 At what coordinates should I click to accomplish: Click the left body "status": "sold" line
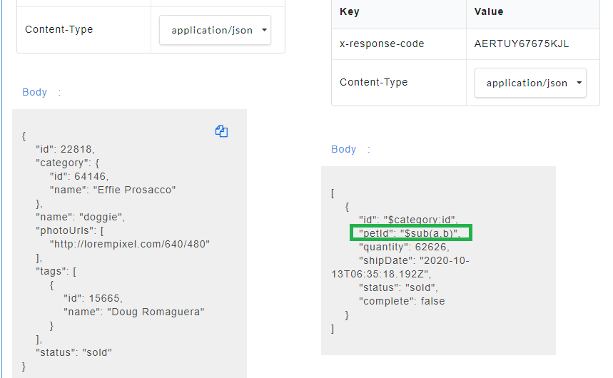tap(74, 352)
